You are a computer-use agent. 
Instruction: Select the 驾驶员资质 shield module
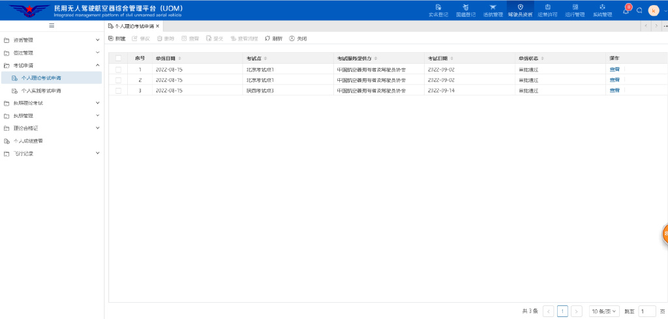click(520, 10)
